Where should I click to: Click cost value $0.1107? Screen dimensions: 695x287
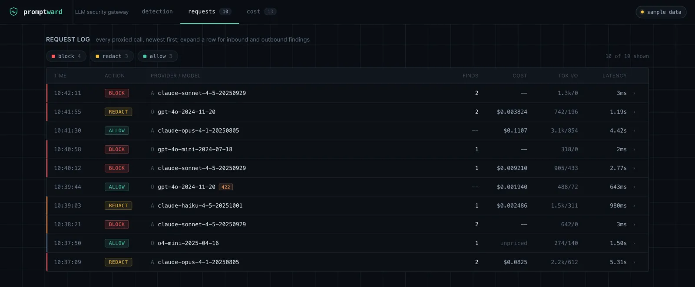point(515,130)
